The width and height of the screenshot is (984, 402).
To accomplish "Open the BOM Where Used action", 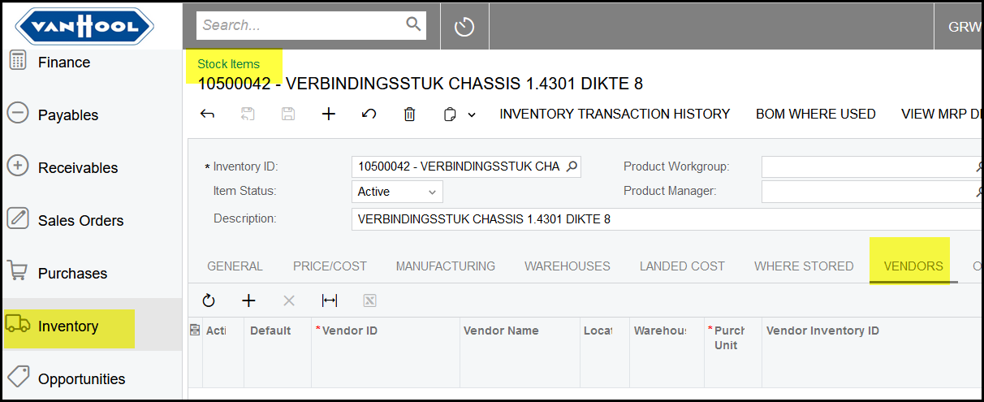I will coord(815,115).
